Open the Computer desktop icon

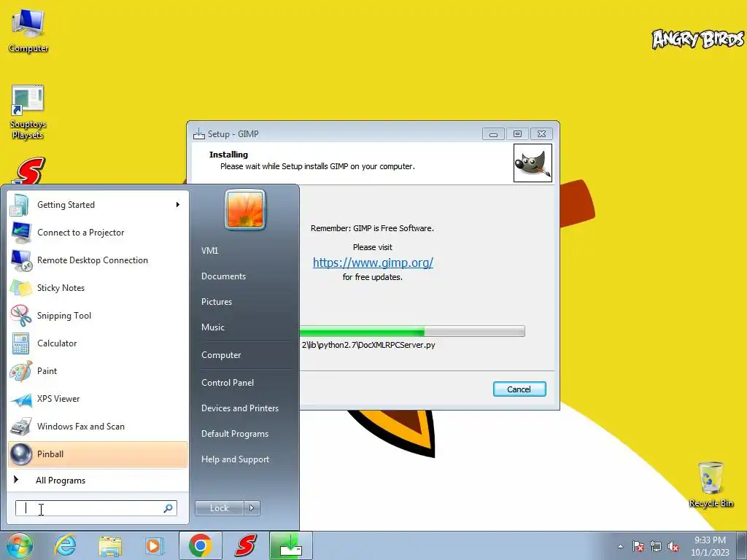pos(28,31)
